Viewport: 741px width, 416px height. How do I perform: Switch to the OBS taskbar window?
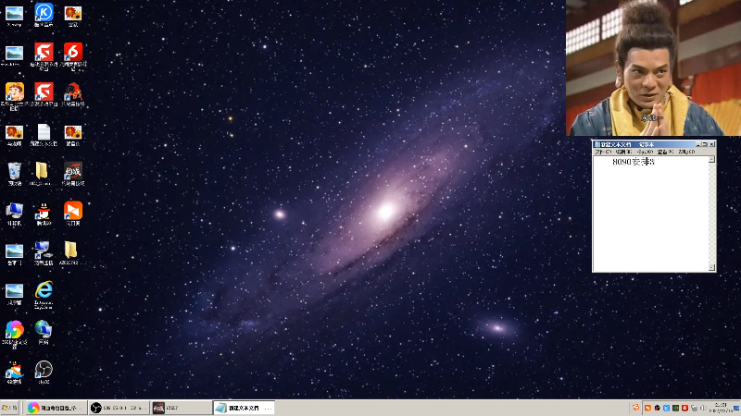tap(119, 408)
